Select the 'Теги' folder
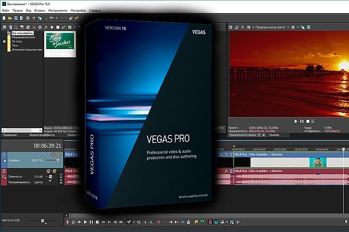 point(15,45)
